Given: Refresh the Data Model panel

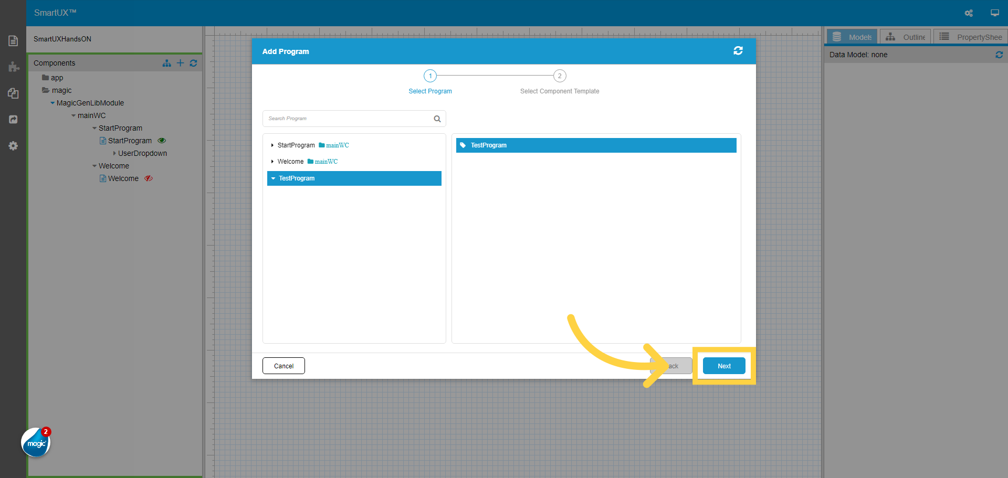Looking at the screenshot, I should [x=999, y=55].
